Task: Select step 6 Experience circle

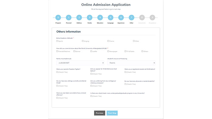Action: tap(121, 18)
